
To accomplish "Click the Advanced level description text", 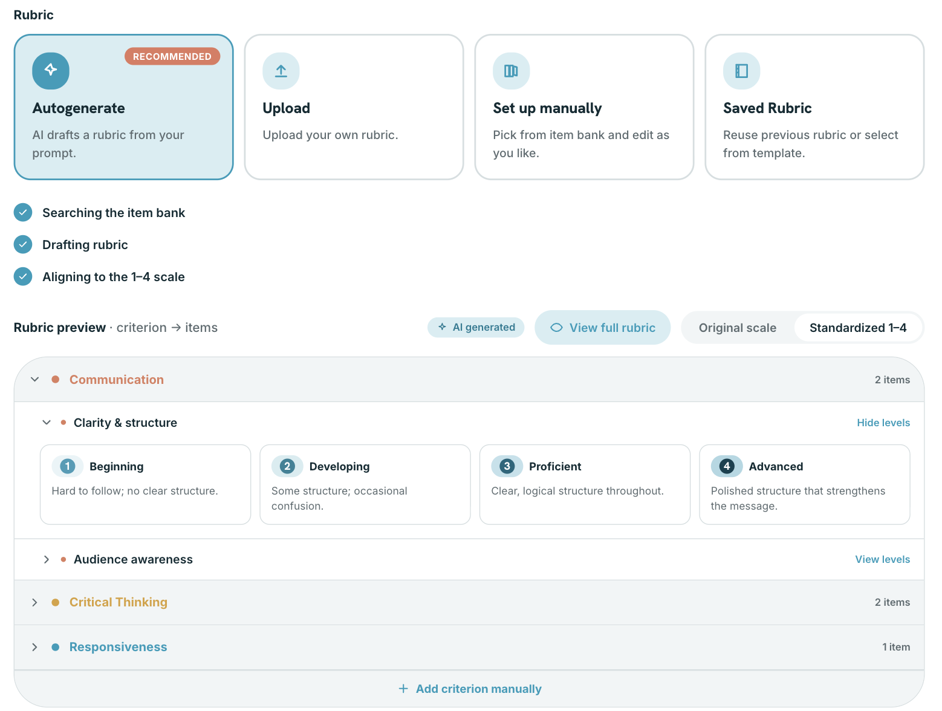I will (798, 498).
